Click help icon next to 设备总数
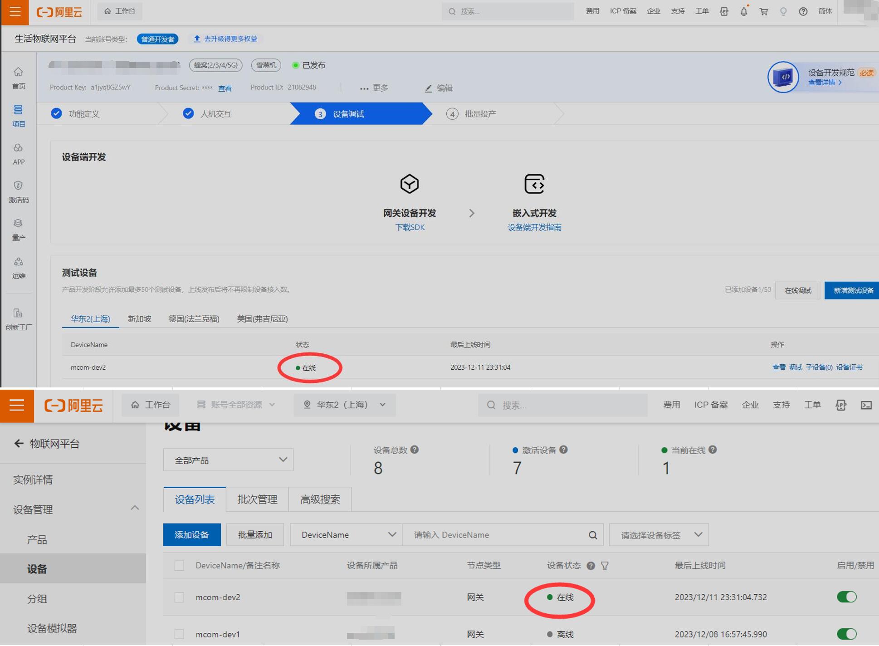Viewport: 879px width, 646px height. point(415,450)
